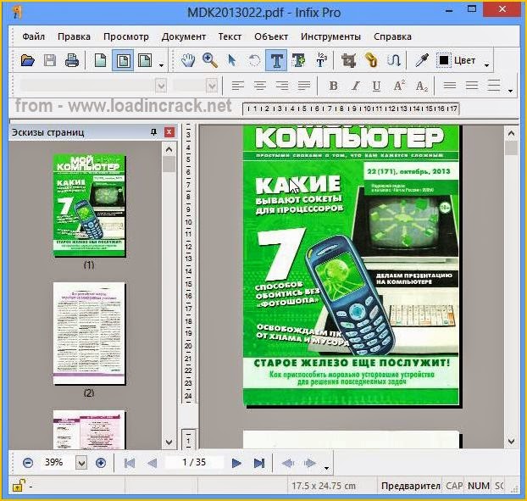Image resolution: width=527 pixels, height=501 pixels.
Task: Select the Hand pan tool
Action: point(188,60)
